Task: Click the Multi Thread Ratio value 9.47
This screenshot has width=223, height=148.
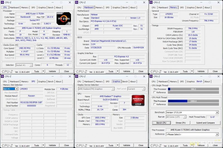Action: point(212,117)
